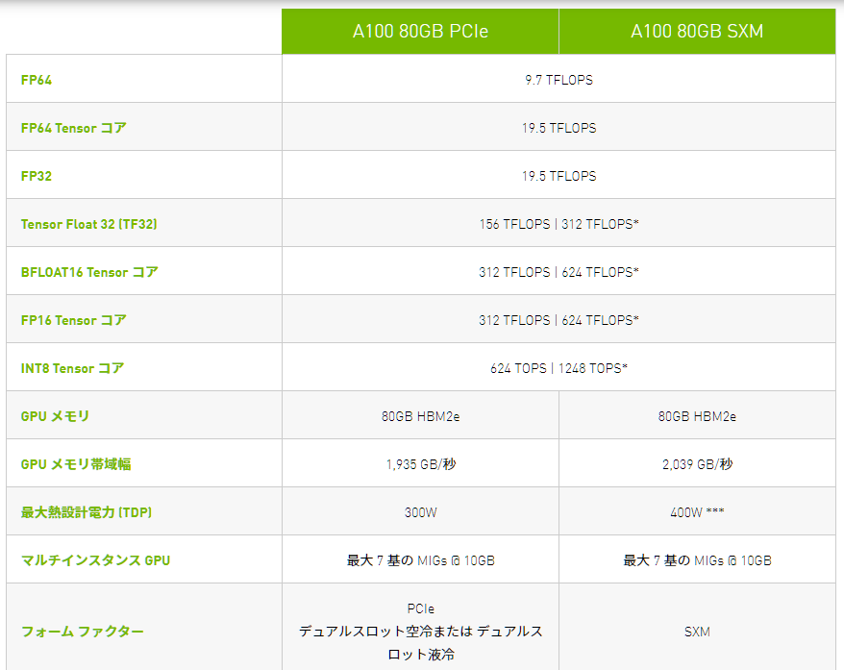Select the フォーム ファクター row label
Screen dimensions: 844x670
pos(83,632)
